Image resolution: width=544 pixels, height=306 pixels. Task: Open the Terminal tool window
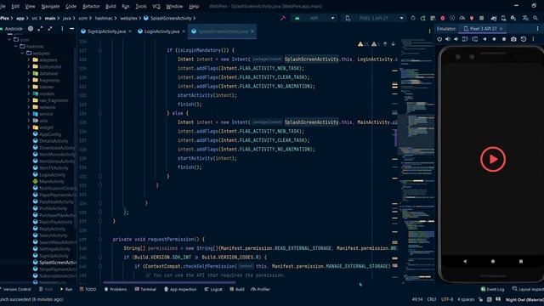(x=145, y=289)
